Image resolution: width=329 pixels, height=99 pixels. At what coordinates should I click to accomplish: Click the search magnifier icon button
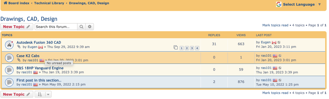click(81, 27)
